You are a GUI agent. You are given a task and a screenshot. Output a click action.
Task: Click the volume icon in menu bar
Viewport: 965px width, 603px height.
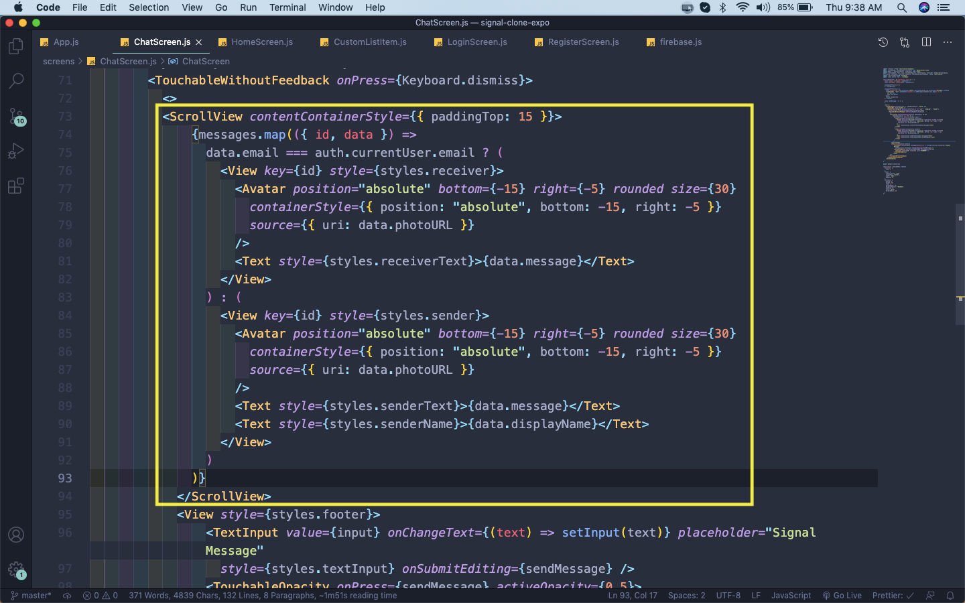tap(763, 7)
